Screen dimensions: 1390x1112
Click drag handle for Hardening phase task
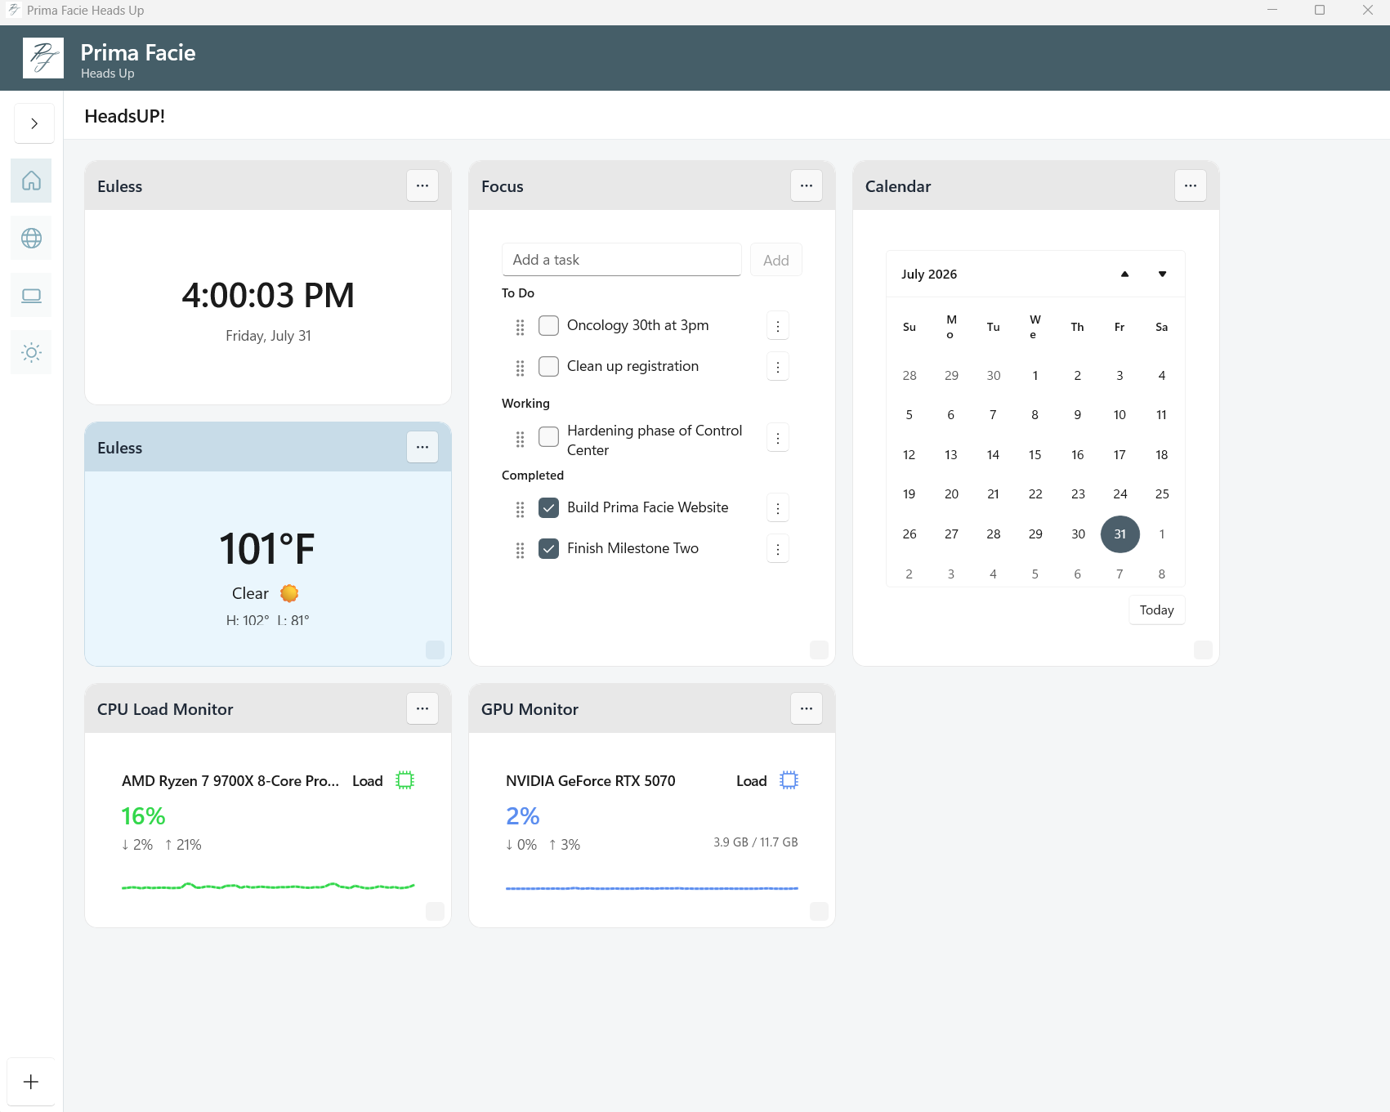point(521,440)
